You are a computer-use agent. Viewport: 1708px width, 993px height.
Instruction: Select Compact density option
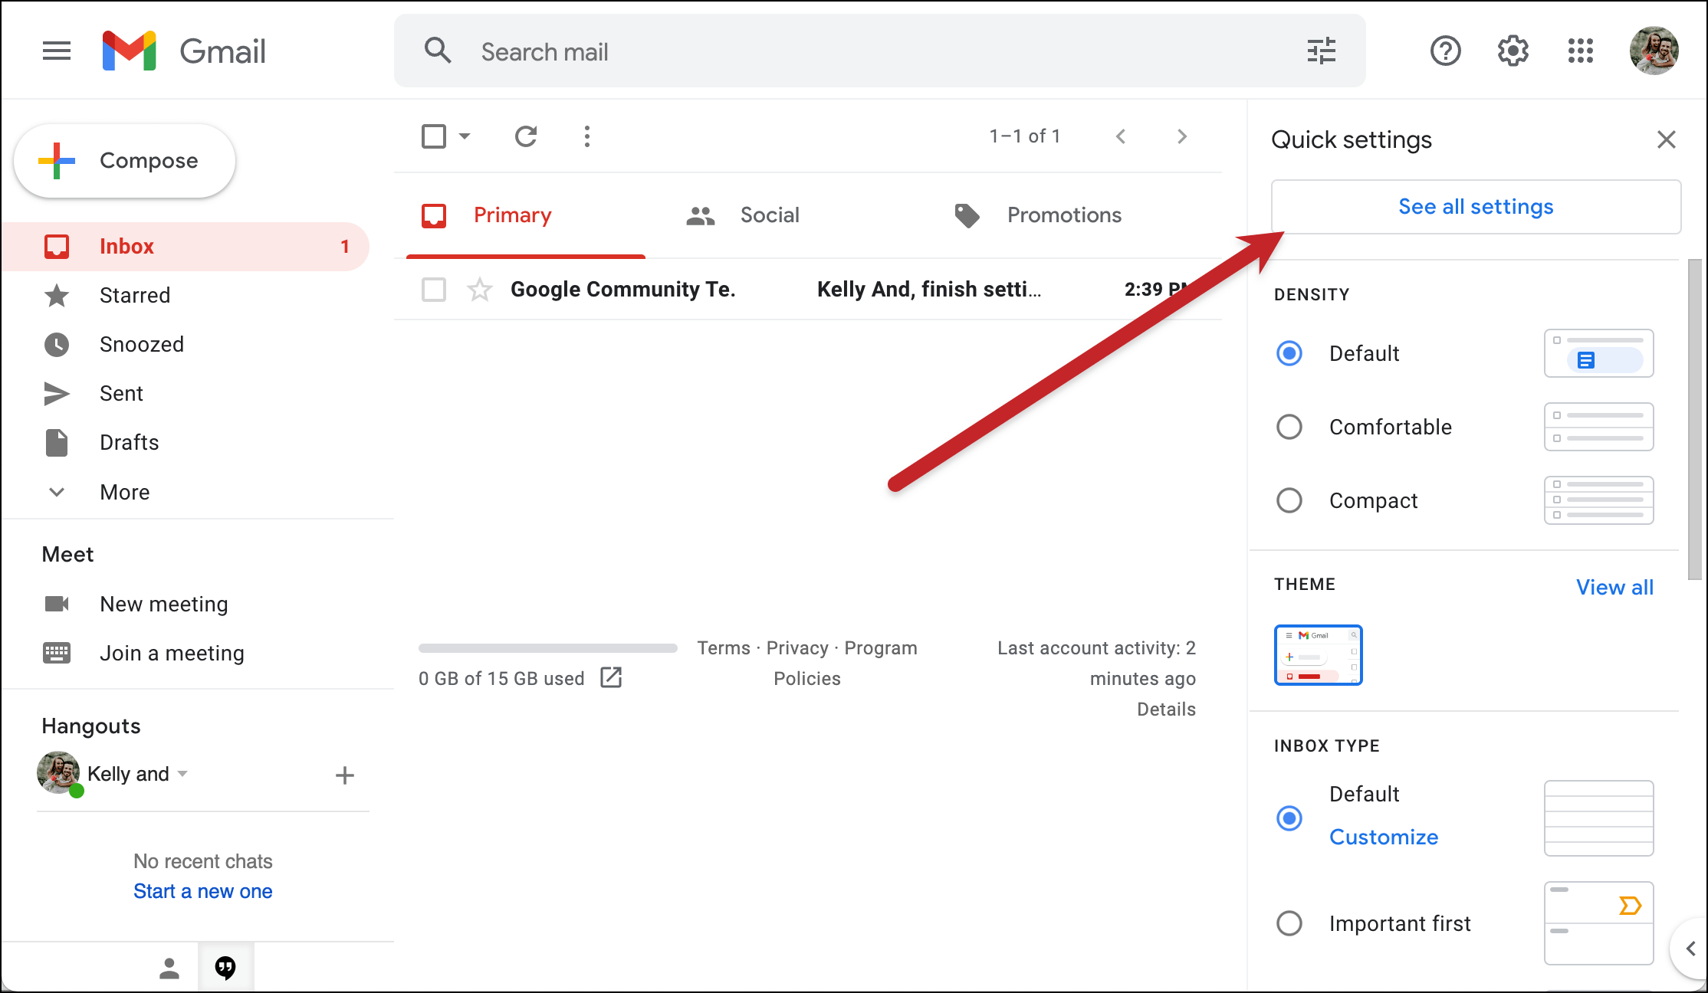1289,500
